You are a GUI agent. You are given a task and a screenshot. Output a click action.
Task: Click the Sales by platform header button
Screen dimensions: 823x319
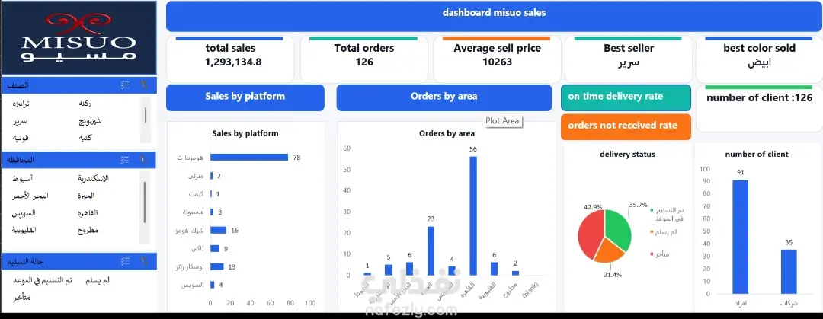point(245,97)
